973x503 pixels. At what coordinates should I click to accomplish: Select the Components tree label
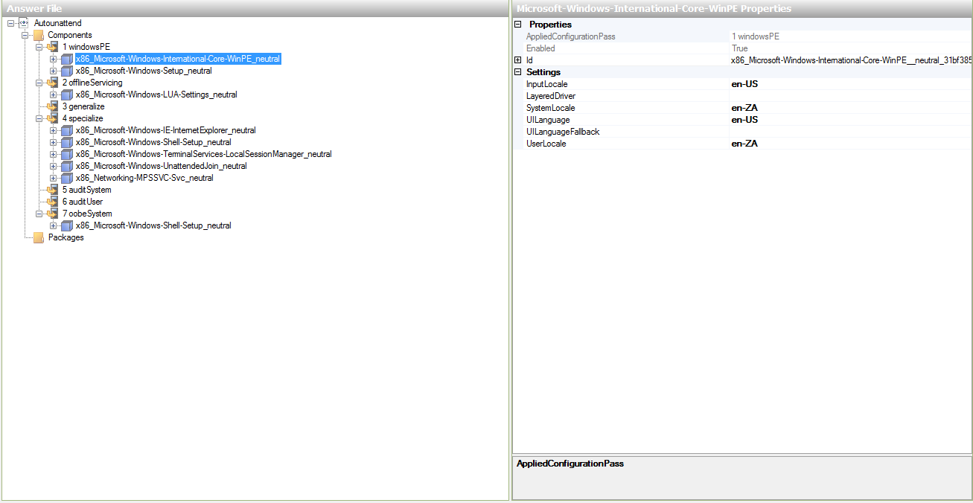point(70,35)
